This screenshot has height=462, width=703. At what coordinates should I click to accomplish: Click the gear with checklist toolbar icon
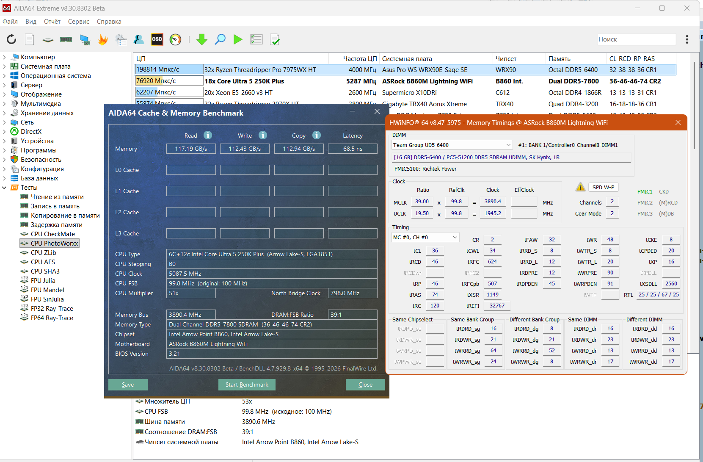pos(121,39)
